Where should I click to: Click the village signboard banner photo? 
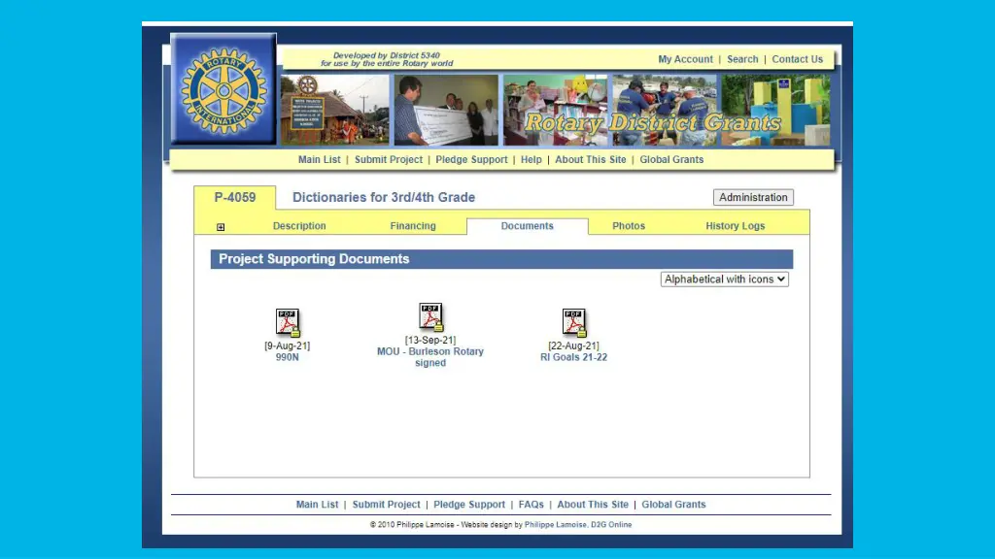335,111
